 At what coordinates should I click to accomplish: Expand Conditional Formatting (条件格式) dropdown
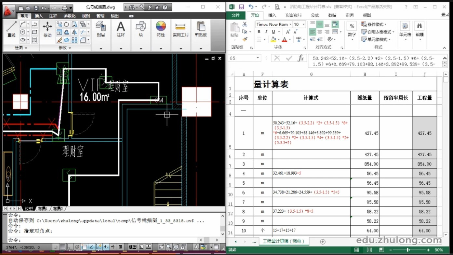click(374, 24)
